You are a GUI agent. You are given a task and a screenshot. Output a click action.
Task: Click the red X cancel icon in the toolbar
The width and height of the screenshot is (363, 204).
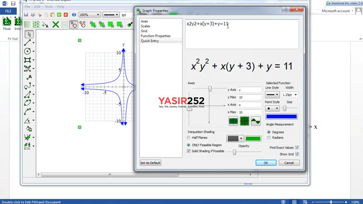(66, 15)
